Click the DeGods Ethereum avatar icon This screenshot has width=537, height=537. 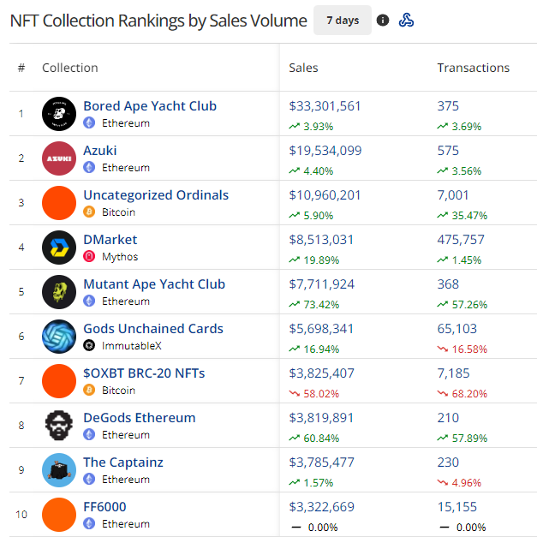point(59,426)
